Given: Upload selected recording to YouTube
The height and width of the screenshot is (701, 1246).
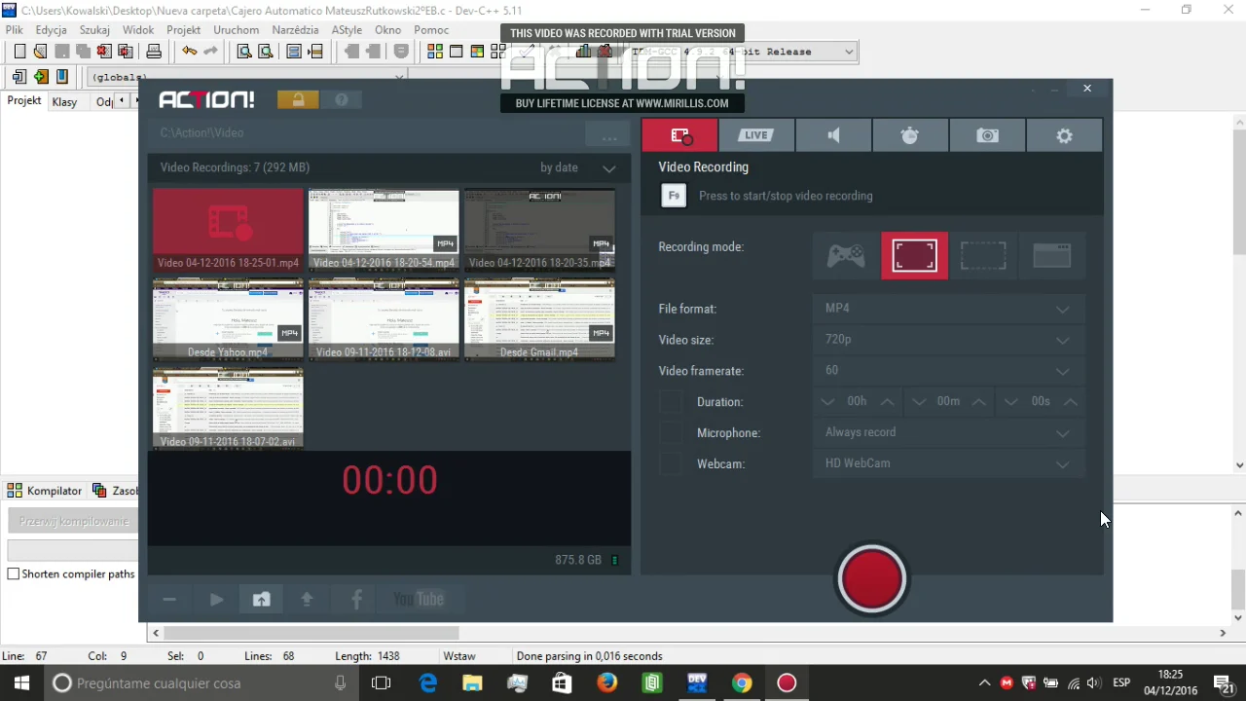Looking at the screenshot, I should pos(419,600).
